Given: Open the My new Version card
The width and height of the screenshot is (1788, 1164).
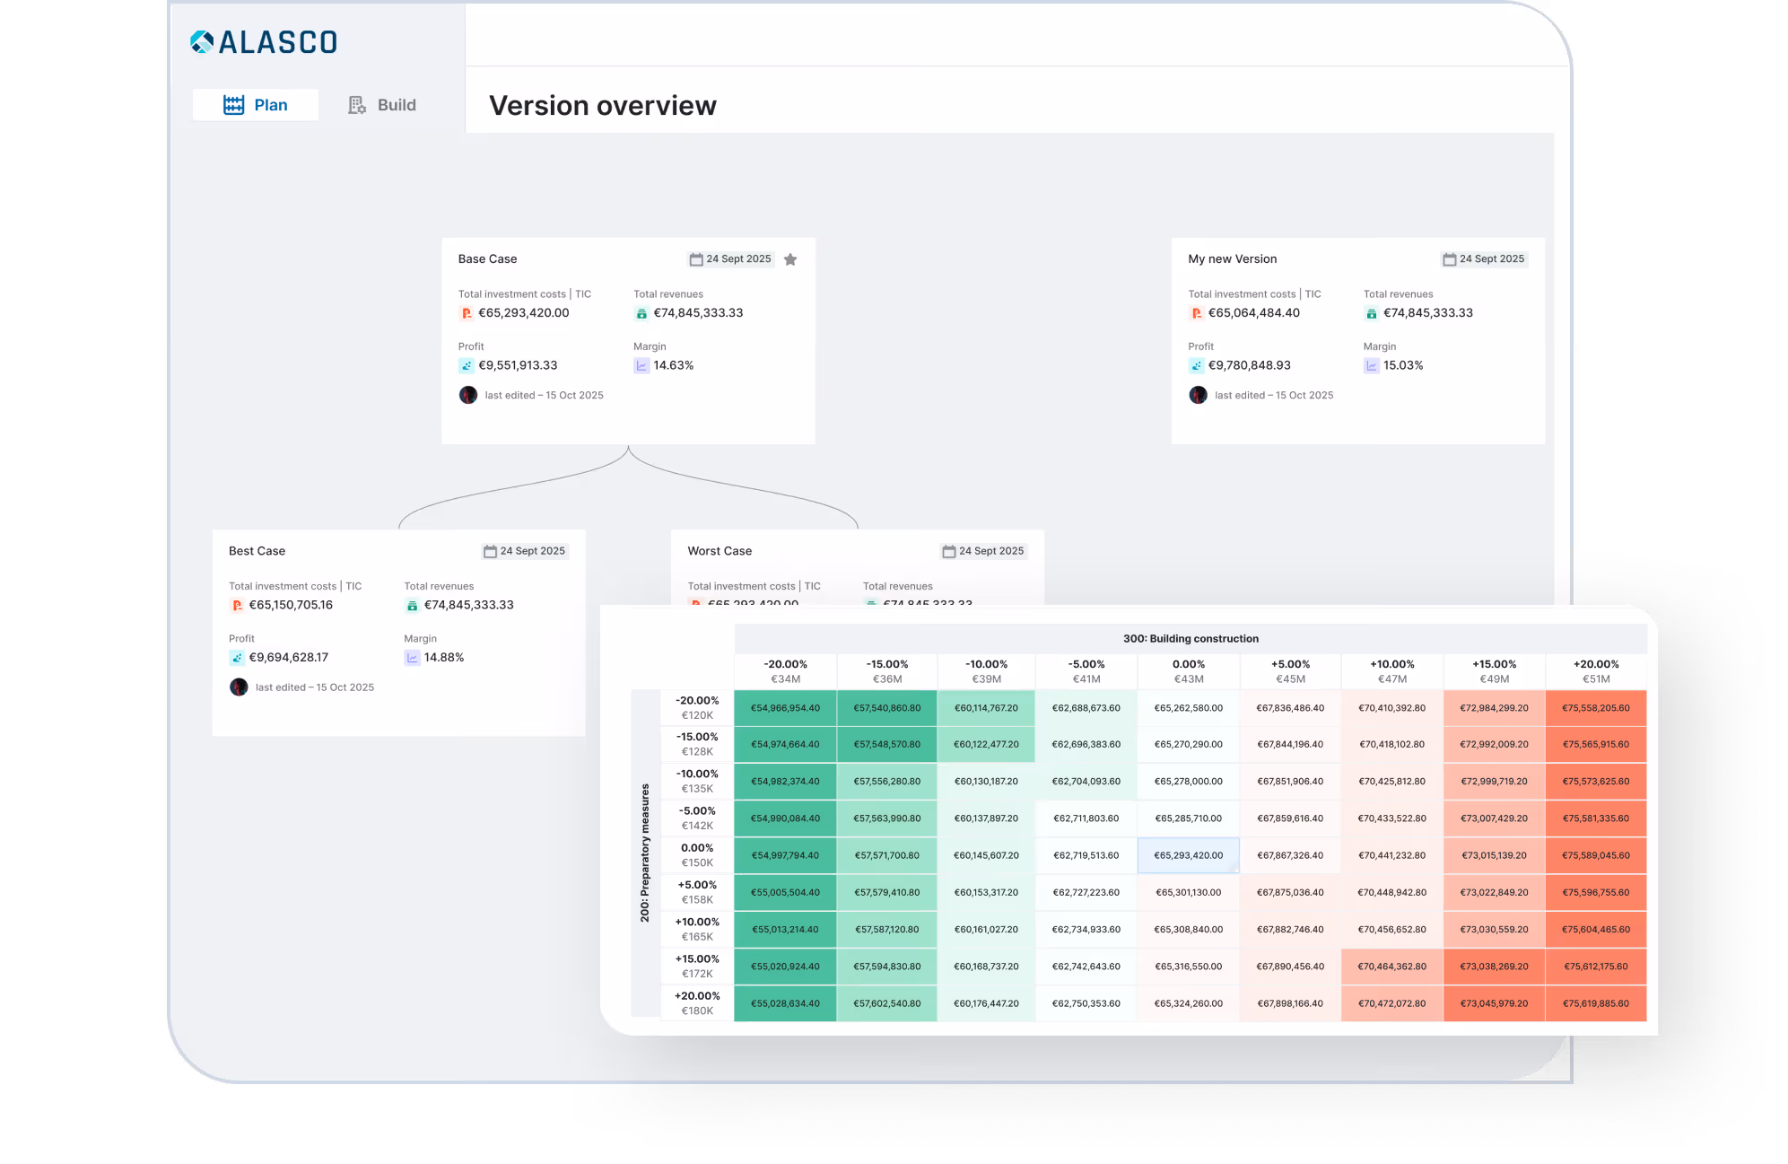Looking at the screenshot, I should click(x=1232, y=258).
